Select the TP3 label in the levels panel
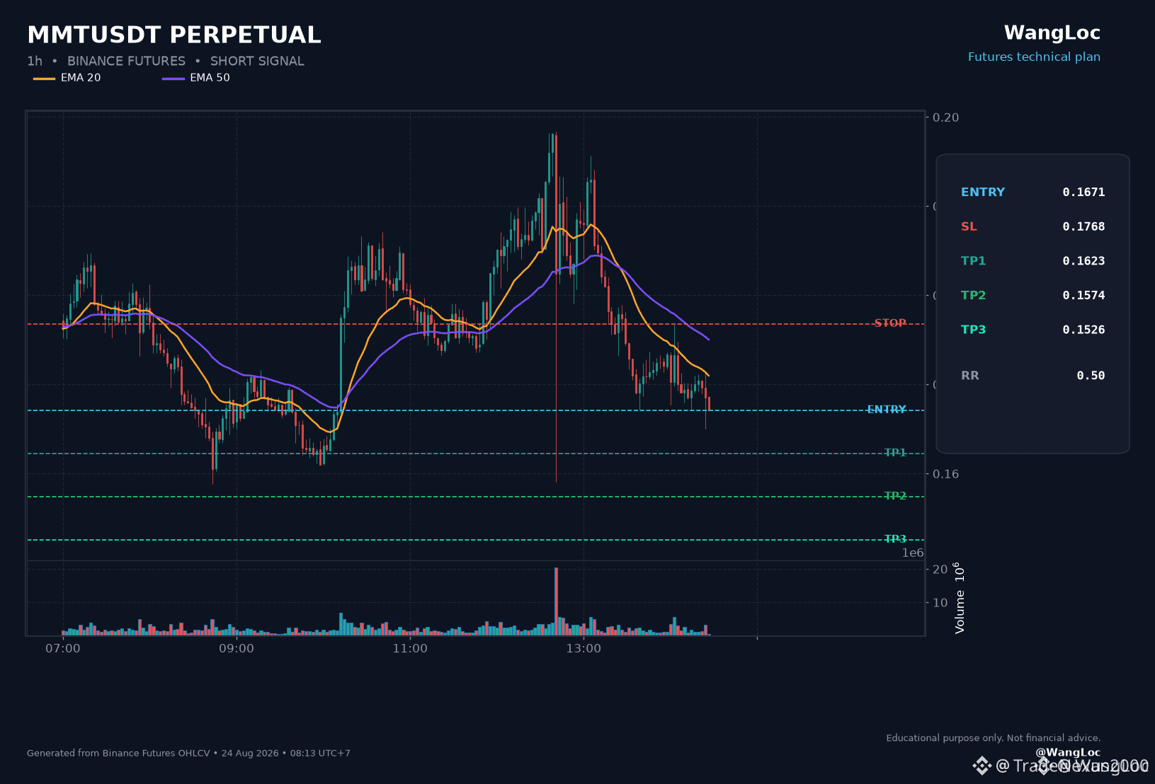 (x=974, y=330)
